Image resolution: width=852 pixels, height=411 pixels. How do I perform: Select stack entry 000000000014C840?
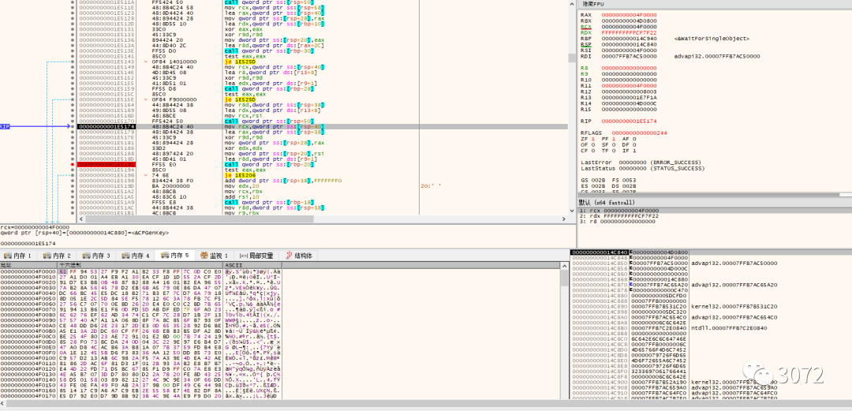600,252
